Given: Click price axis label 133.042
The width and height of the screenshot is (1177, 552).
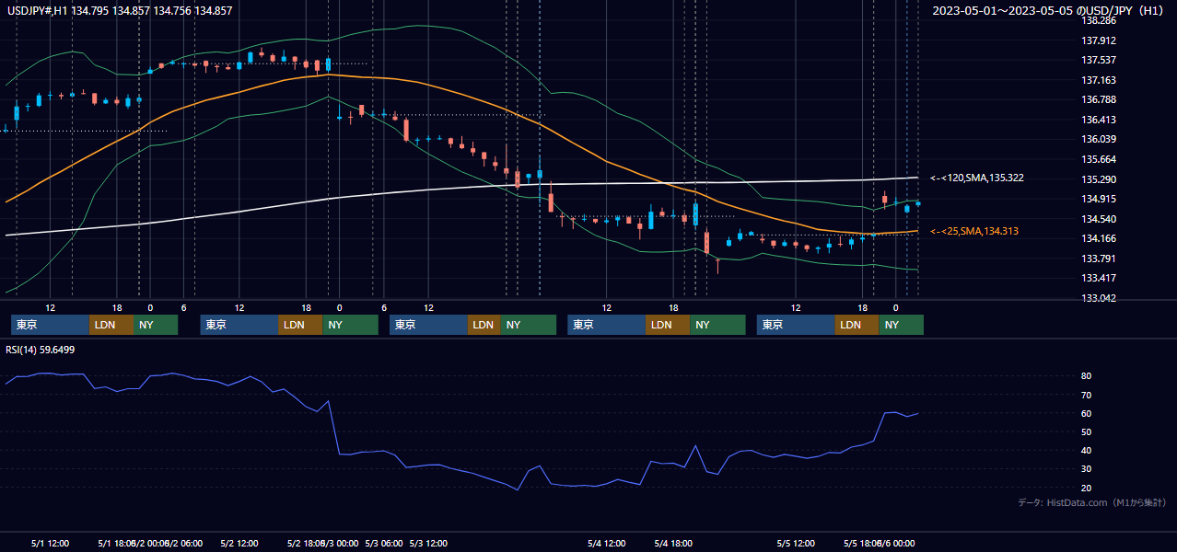Looking at the screenshot, I should tap(1099, 298).
